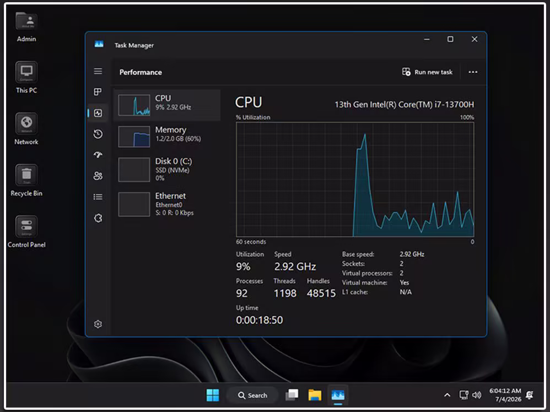Image resolution: width=550 pixels, height=412 pixels.
Task: Click the Up time value '0:00:18:50'
Action: point(259,320)
